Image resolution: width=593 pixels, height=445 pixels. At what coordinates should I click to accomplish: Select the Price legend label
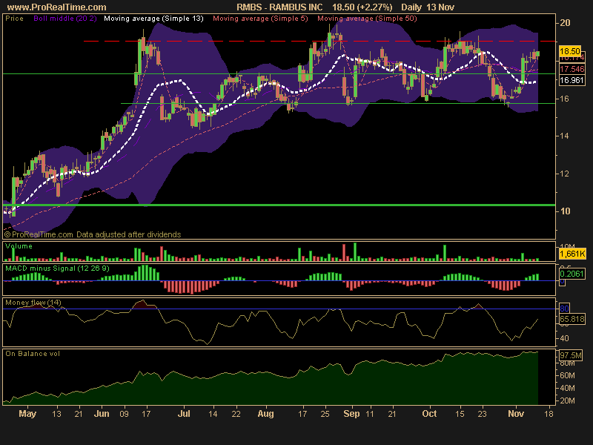click(14, 19)
